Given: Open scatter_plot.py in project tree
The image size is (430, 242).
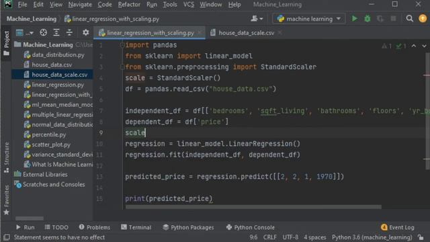Looking at the screenshot, I should tap(51, 145).
